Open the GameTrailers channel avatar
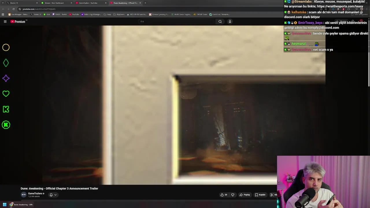 click(23, 195)
